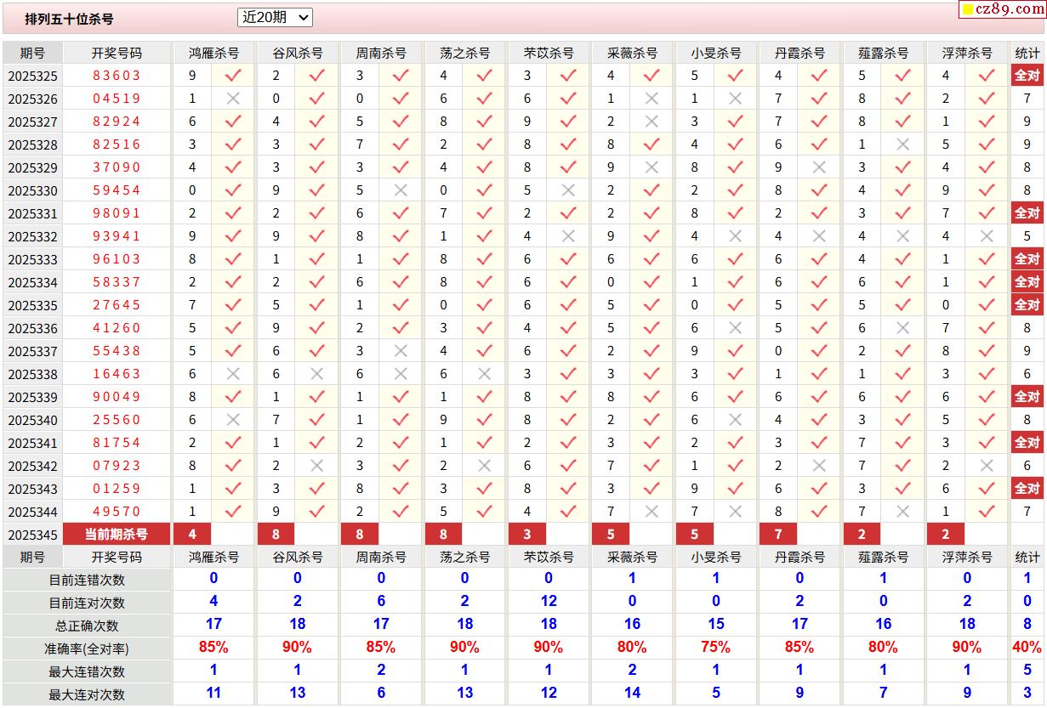Click the 全对 badge in row 2025325
The width and height of the screenshot is (1047, 708).
1027,76
